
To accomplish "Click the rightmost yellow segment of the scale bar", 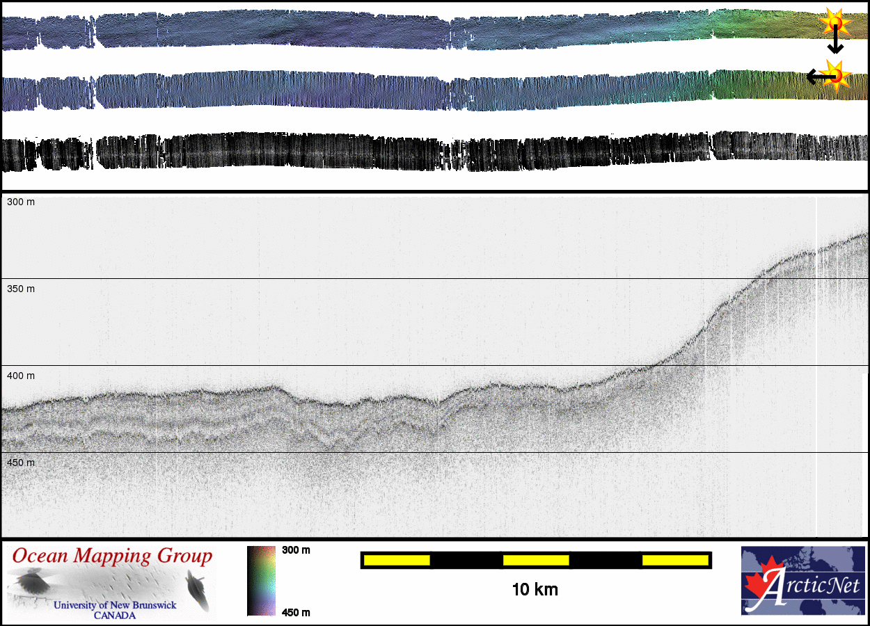I will pyautogui.click(x=674, y=560).
